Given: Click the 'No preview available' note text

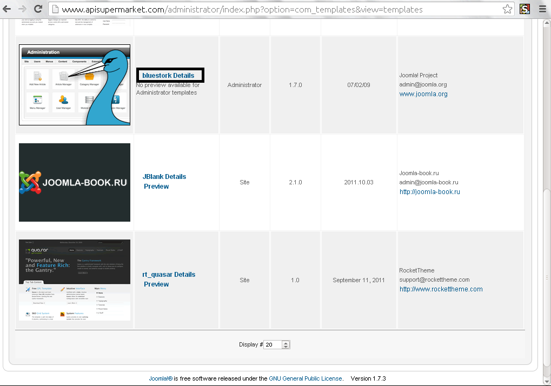Looking at the screenshot, I should (x=168, y=89).
